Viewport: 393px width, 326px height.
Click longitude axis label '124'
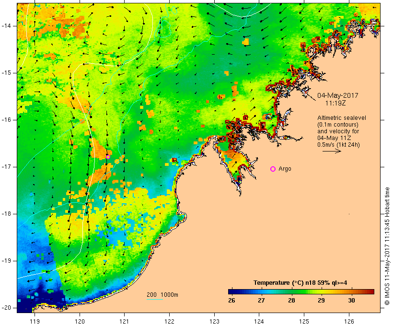(x=259, y=321)
